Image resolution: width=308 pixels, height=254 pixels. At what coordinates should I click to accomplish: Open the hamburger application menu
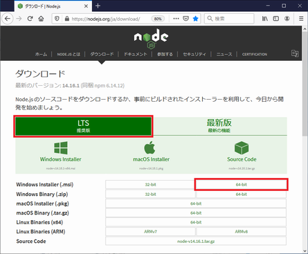[301, 19]
